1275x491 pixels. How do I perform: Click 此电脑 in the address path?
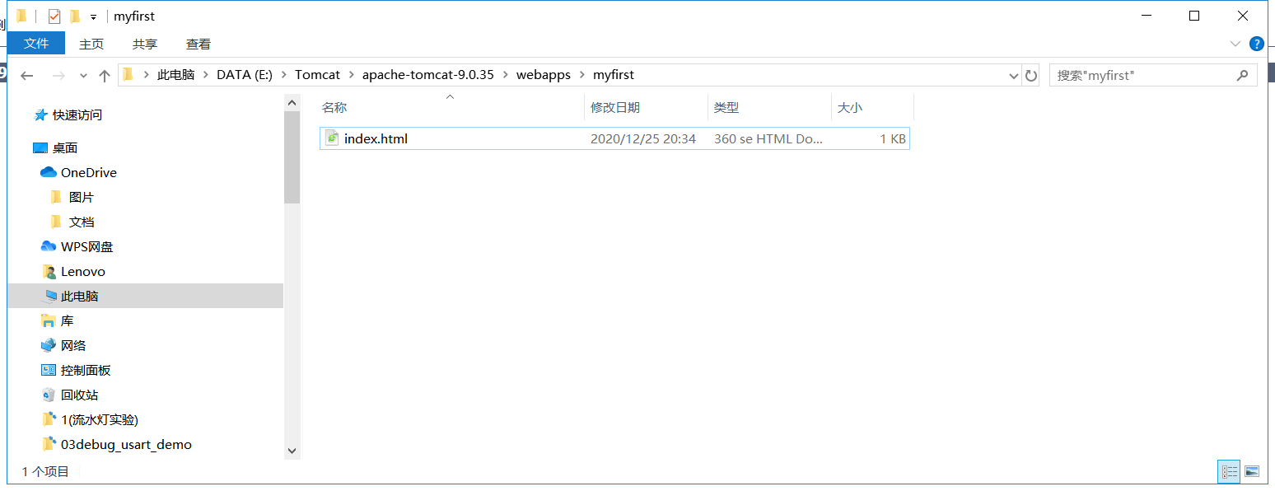pyautogui.click(x=175, y=75)
